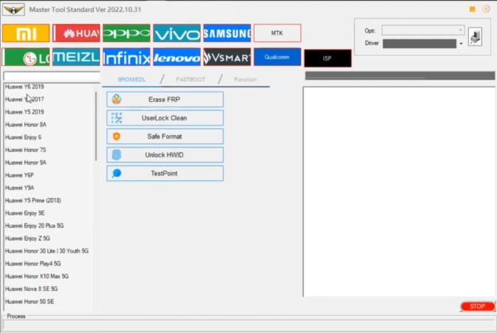Click the device manager icon beside Opt
This screenshot has width=497, height=333.
click(475, 37)
